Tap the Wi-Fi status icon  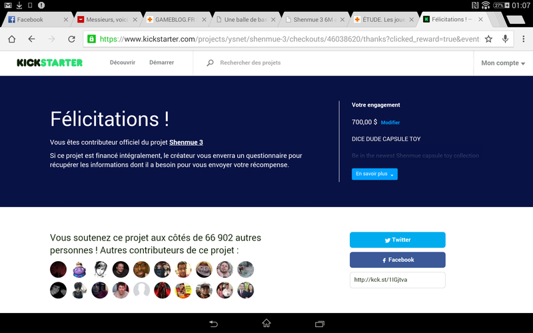pyautogui.click(x=486, y=5)
